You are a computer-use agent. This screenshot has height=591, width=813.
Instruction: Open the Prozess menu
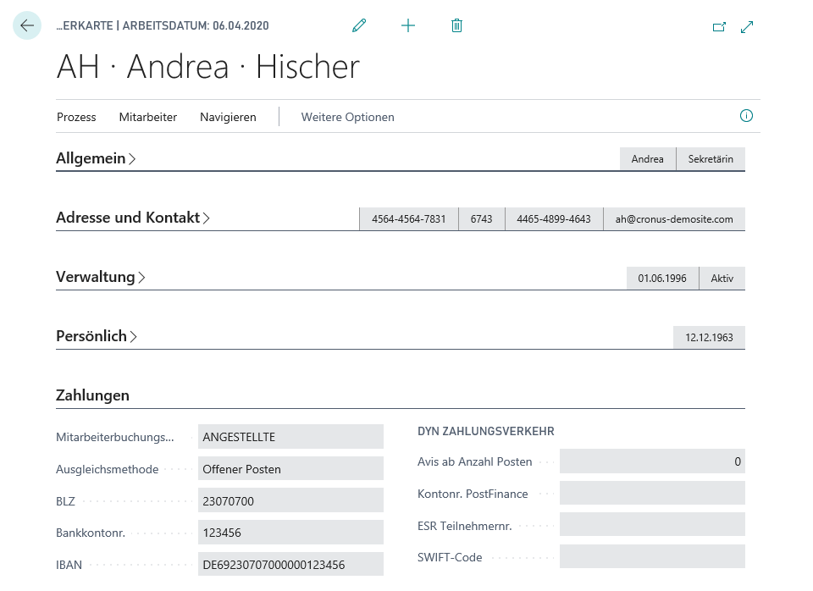coord(76,117)
